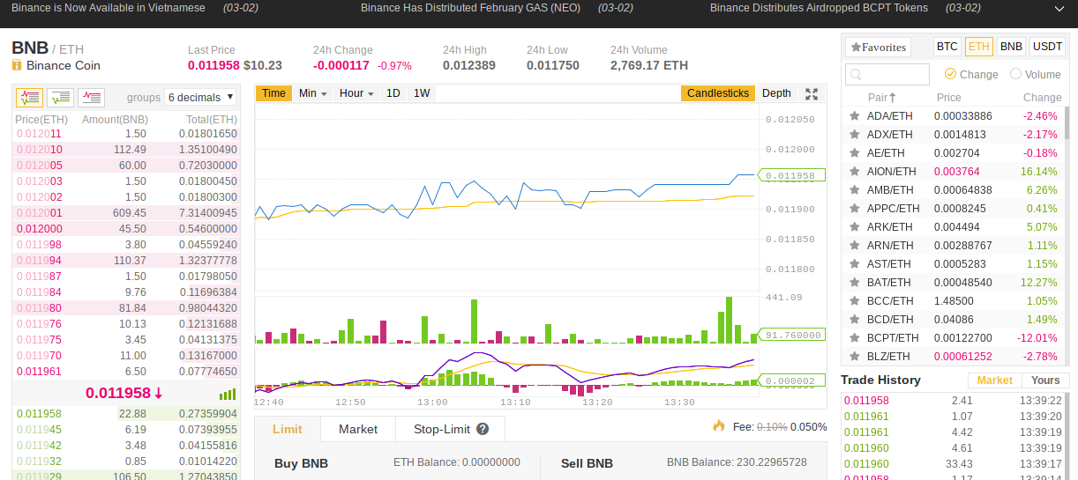Image resolution: width=1078 pixels, height=480 pixels.
Task: Select sell order at price 0.011980
Action: tap(125, 307)
